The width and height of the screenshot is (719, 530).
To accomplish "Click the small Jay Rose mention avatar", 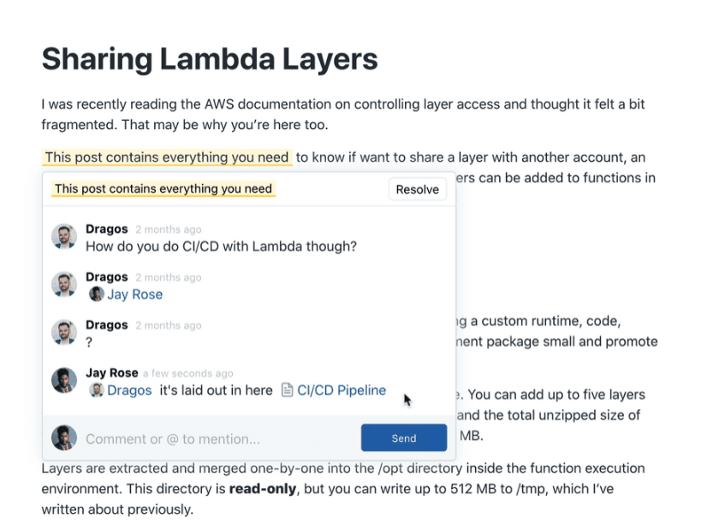I will click(96, 295).
